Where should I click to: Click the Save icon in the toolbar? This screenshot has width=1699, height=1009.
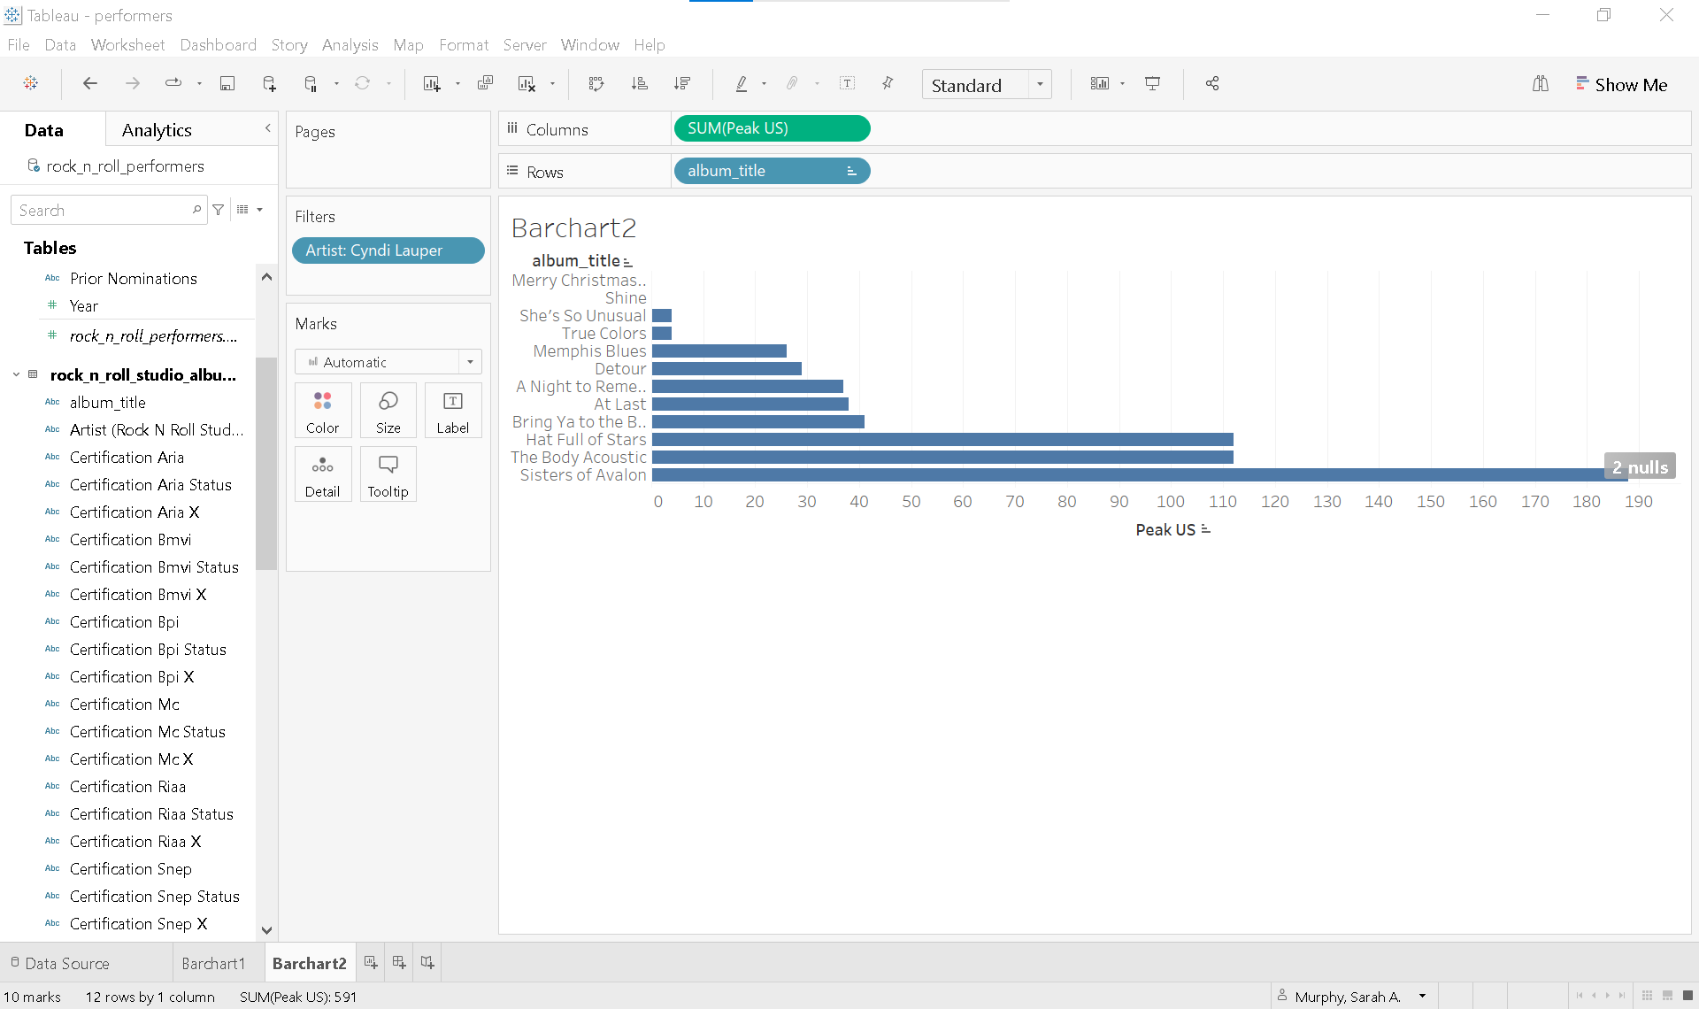(227, 83)
